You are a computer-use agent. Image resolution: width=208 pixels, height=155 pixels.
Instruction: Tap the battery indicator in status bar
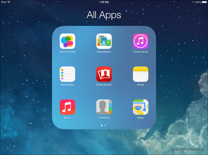point(204,2)
